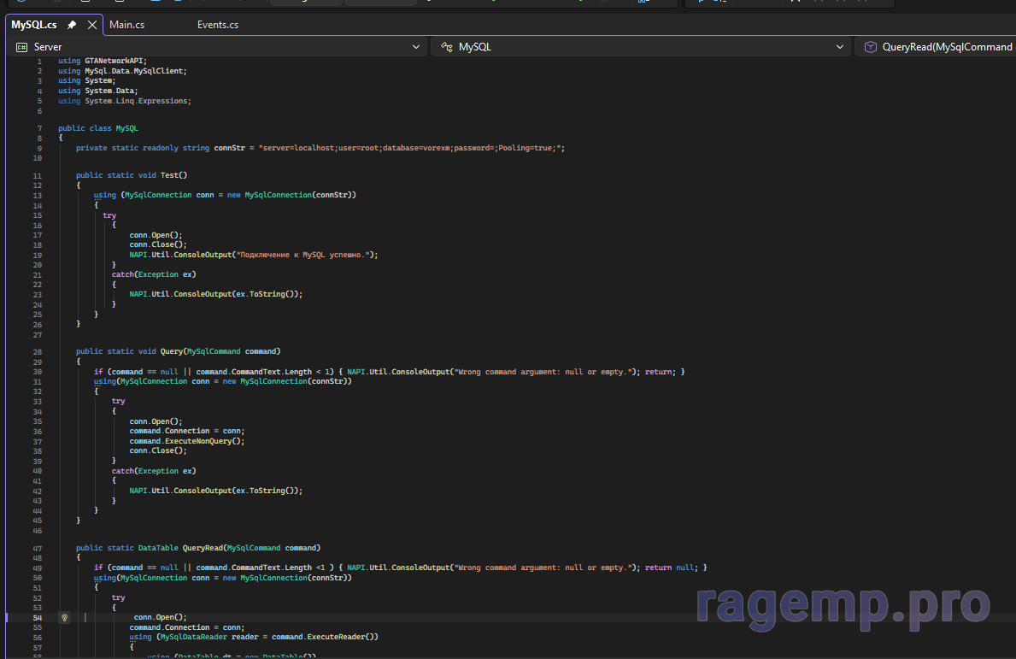The image size is (1016, 659).
Task: Click using GTANetworkAPI; on line 1
Action: point(103,61)
